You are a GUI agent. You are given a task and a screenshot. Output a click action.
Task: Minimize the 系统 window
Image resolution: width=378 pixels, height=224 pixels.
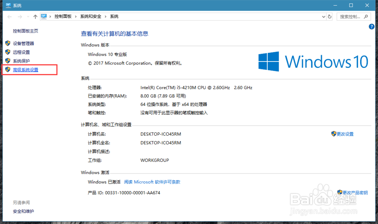[x=335, y=5]
